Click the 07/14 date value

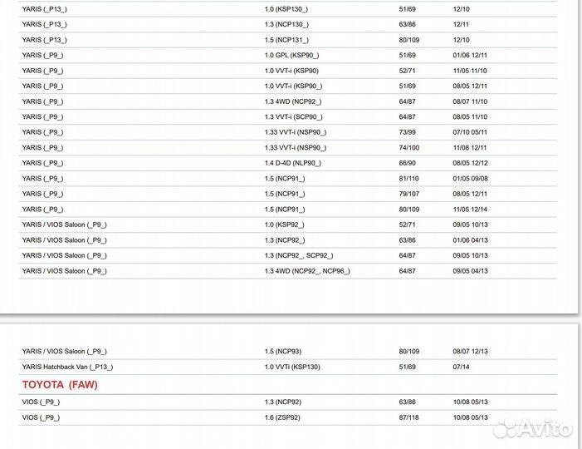[462, 367]
